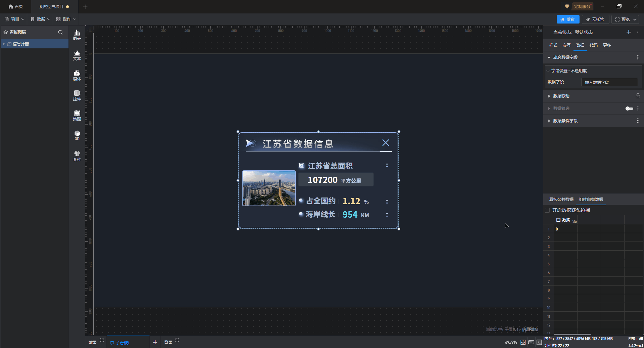Click the 云托管 button
This screenshot has height=348, width=644.
tap(595, 19)
